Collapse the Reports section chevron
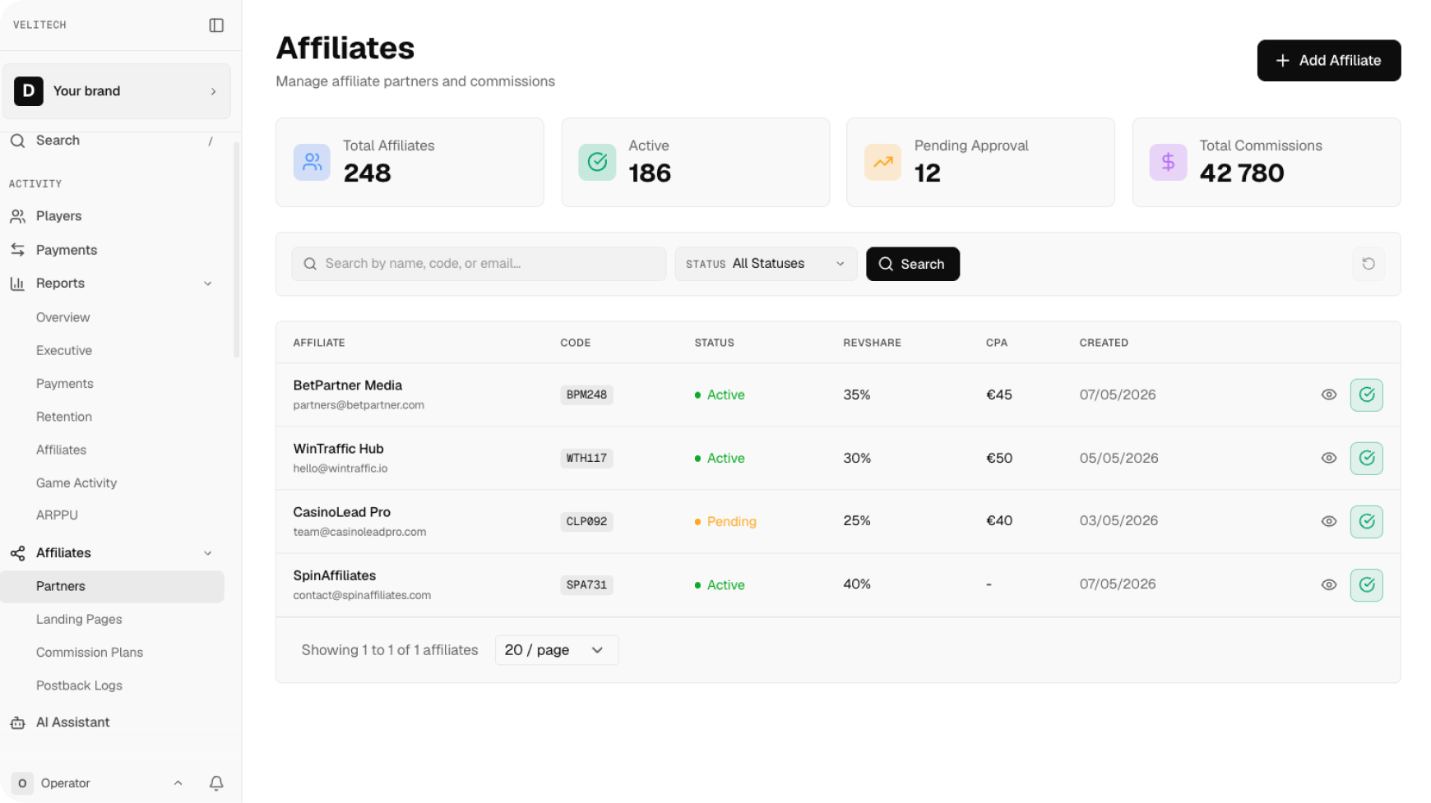The height and width of the screenshot is (803, 1431). pyautogui.click(x=208, y=284)
